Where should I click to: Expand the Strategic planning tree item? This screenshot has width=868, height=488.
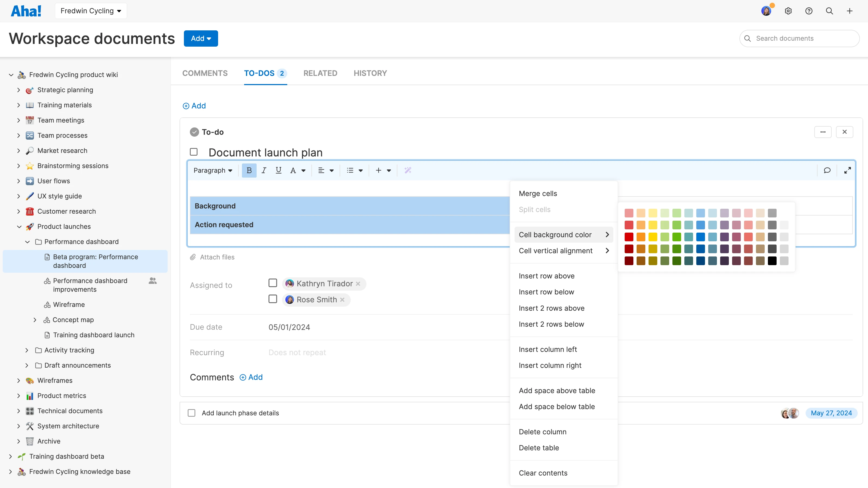(x=18, y=90)
